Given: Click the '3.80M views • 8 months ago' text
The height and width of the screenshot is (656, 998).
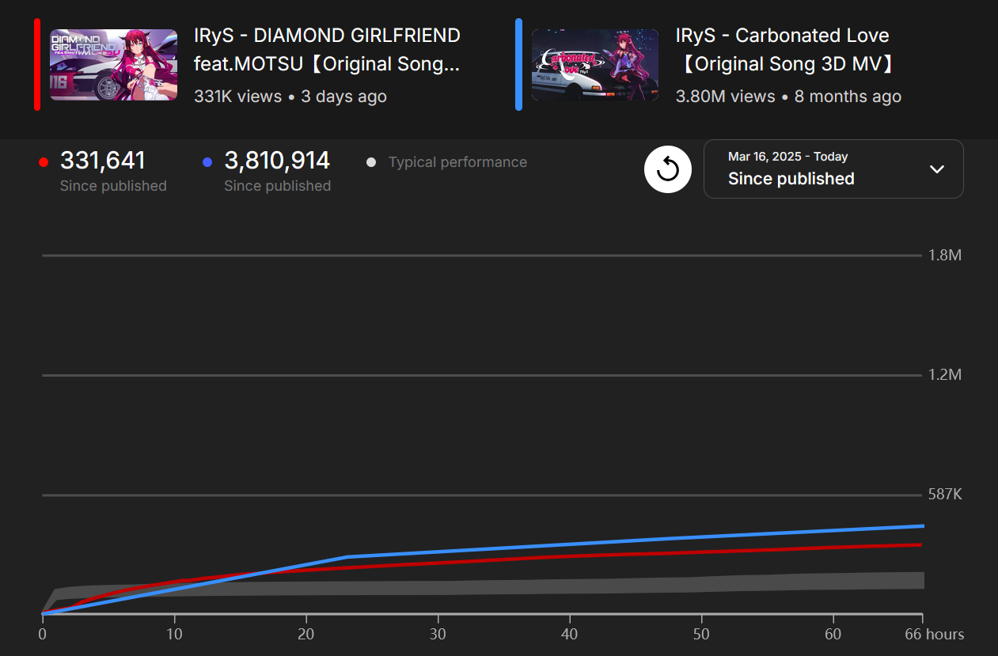Looking at the screenshot, I should coord(788,97).
